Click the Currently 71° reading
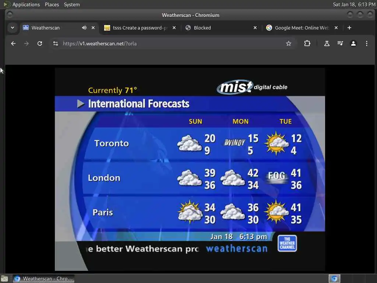This screenshot has width=377, height=283. tap(113, 90)
